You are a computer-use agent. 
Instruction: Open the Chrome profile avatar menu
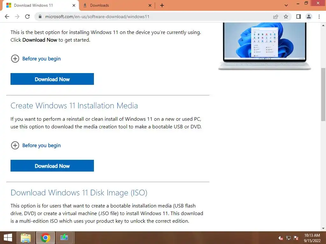(x=309, y=17)
